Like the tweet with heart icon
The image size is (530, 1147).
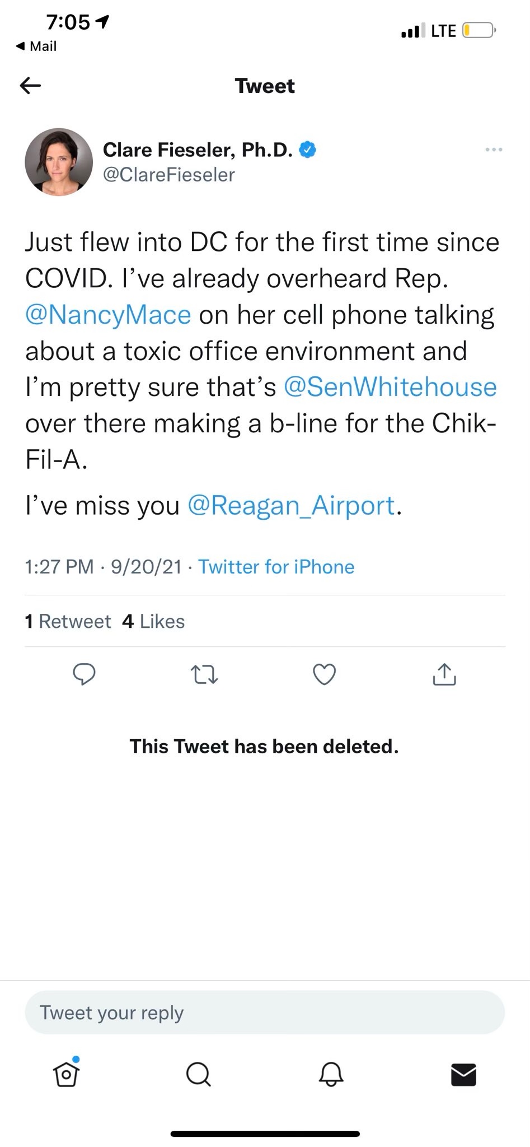[x=324, y=674]
